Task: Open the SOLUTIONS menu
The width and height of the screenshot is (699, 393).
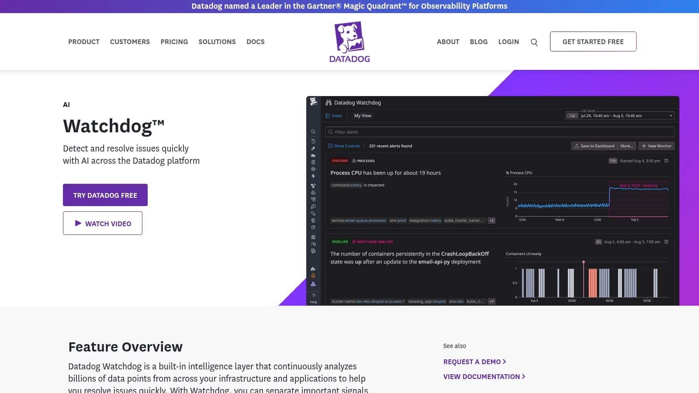Action: (217, 42)
